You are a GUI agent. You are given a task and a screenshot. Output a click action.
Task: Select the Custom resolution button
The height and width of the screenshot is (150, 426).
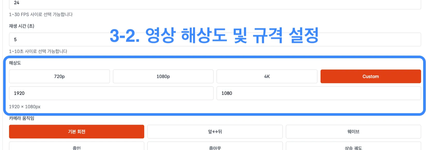tap(371, 76)
